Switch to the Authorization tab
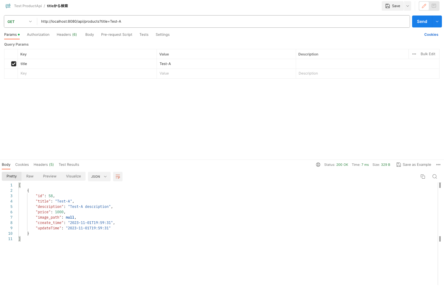The width and height of the screenshot is (444, 286). tap(38, 34)
